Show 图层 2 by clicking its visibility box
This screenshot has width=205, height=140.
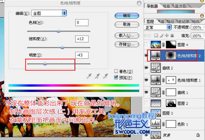(x=147, y=103)
